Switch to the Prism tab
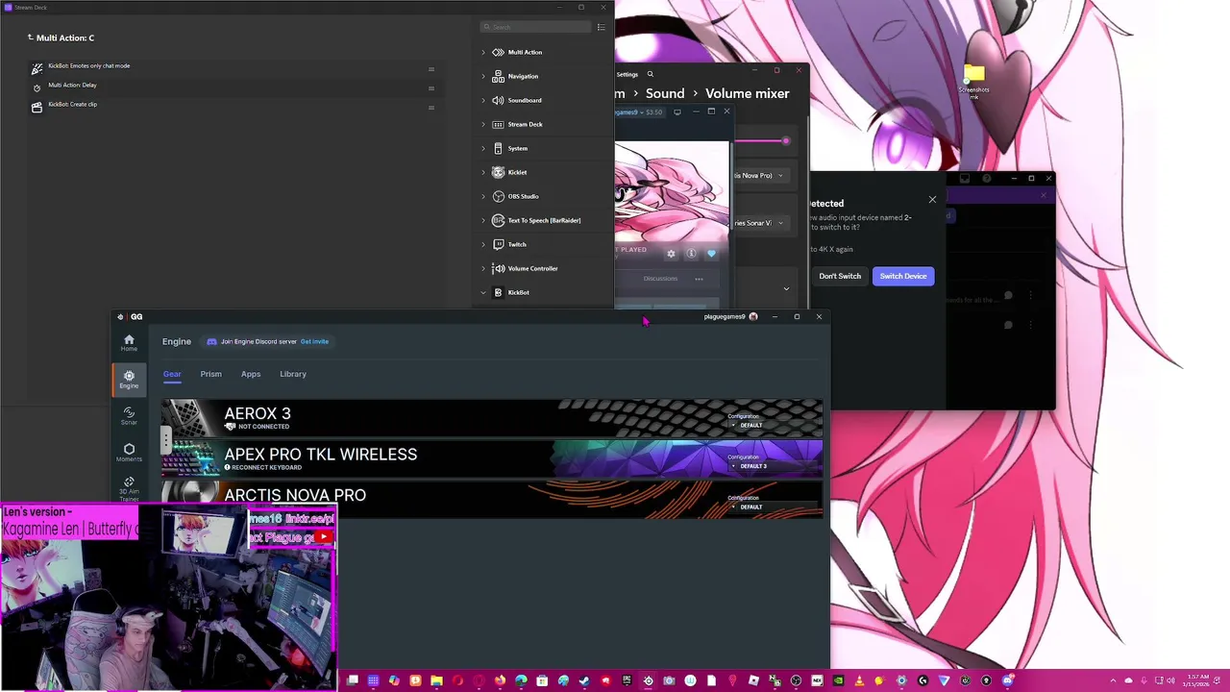The image size is (1230, 692). pos(210,374)
